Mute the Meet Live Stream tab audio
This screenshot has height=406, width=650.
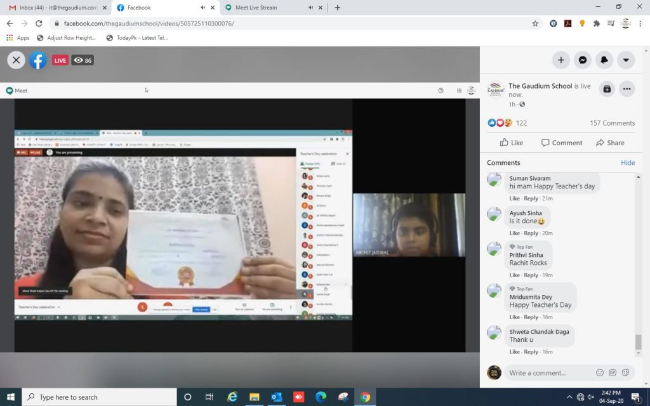click(x=310, y=8)
